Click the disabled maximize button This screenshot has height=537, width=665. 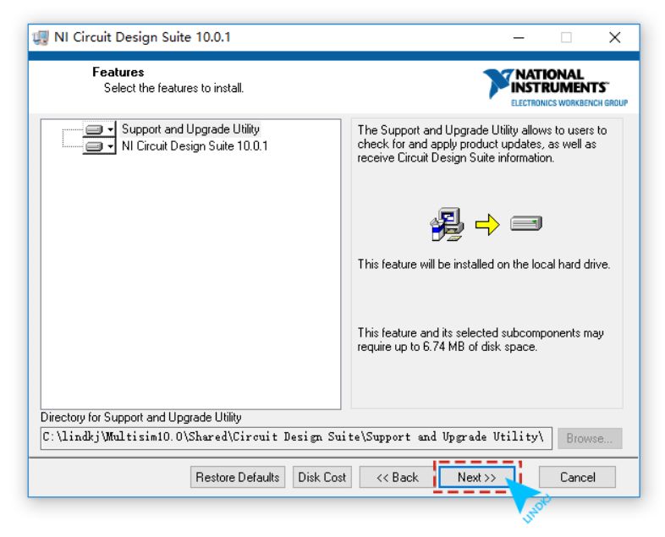(566, 38)
